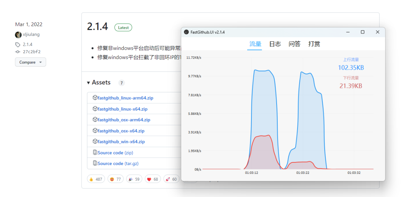Click the hooray reaction 59
Viewport: 412px width, 197px height.
coord(134,179)
